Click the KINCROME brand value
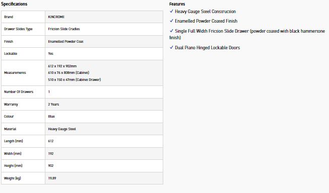Image resolution: width=329 pixels, height=193 pixels. [56, 17]
